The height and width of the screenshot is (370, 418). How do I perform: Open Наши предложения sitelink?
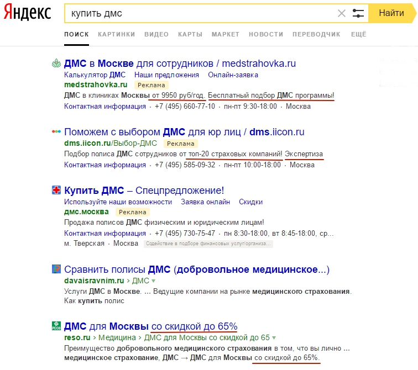[x=166, y=75]
